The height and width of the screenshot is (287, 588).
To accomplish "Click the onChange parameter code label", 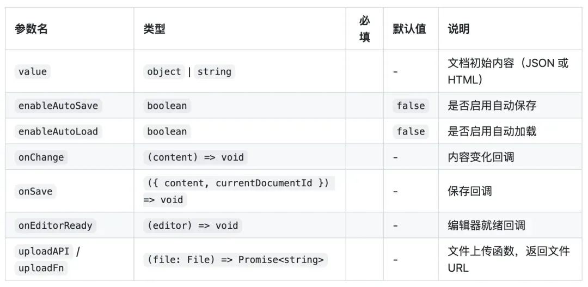I will pos(41,157).
